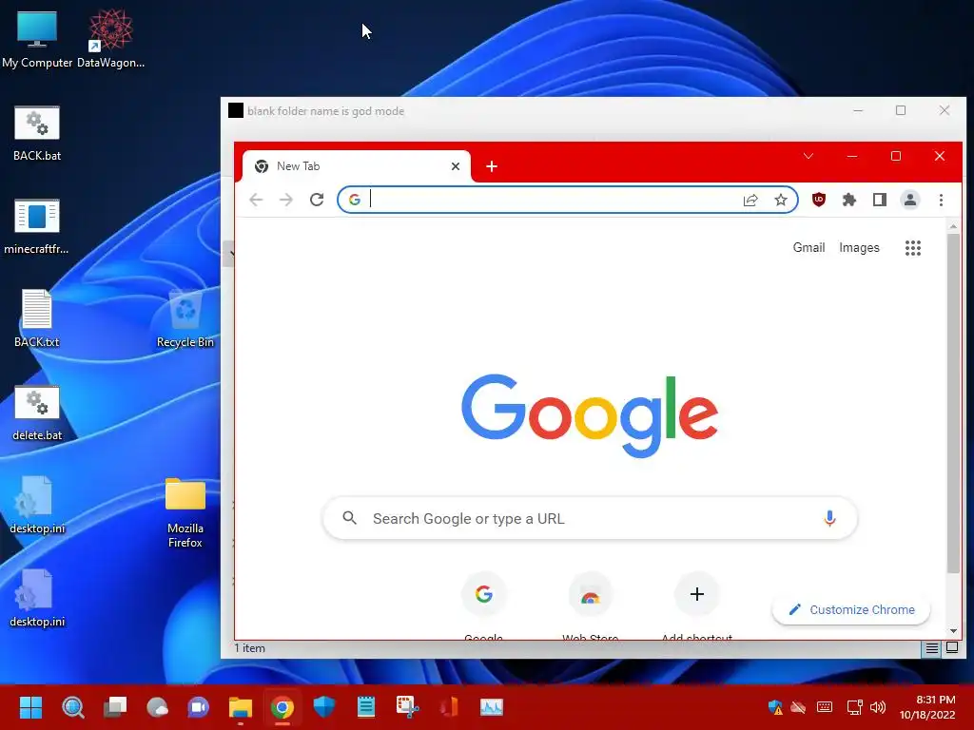Switch Explorer window to details view
This screenshot has width=974, height=730.
click(932, 648)
